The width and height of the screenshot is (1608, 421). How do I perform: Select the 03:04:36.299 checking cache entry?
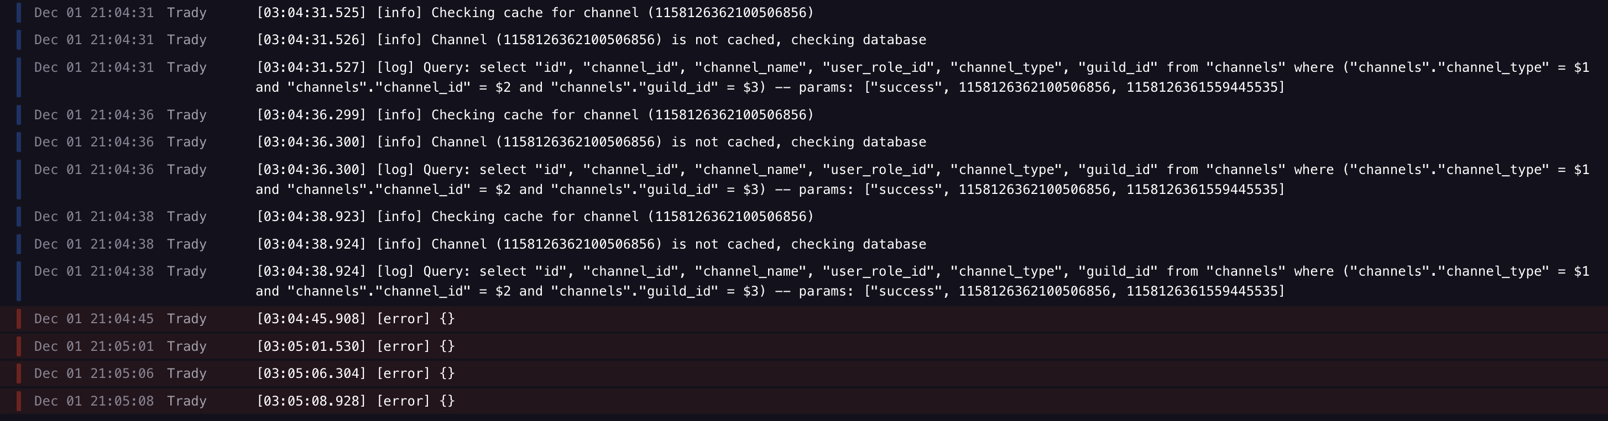(804, 115)
